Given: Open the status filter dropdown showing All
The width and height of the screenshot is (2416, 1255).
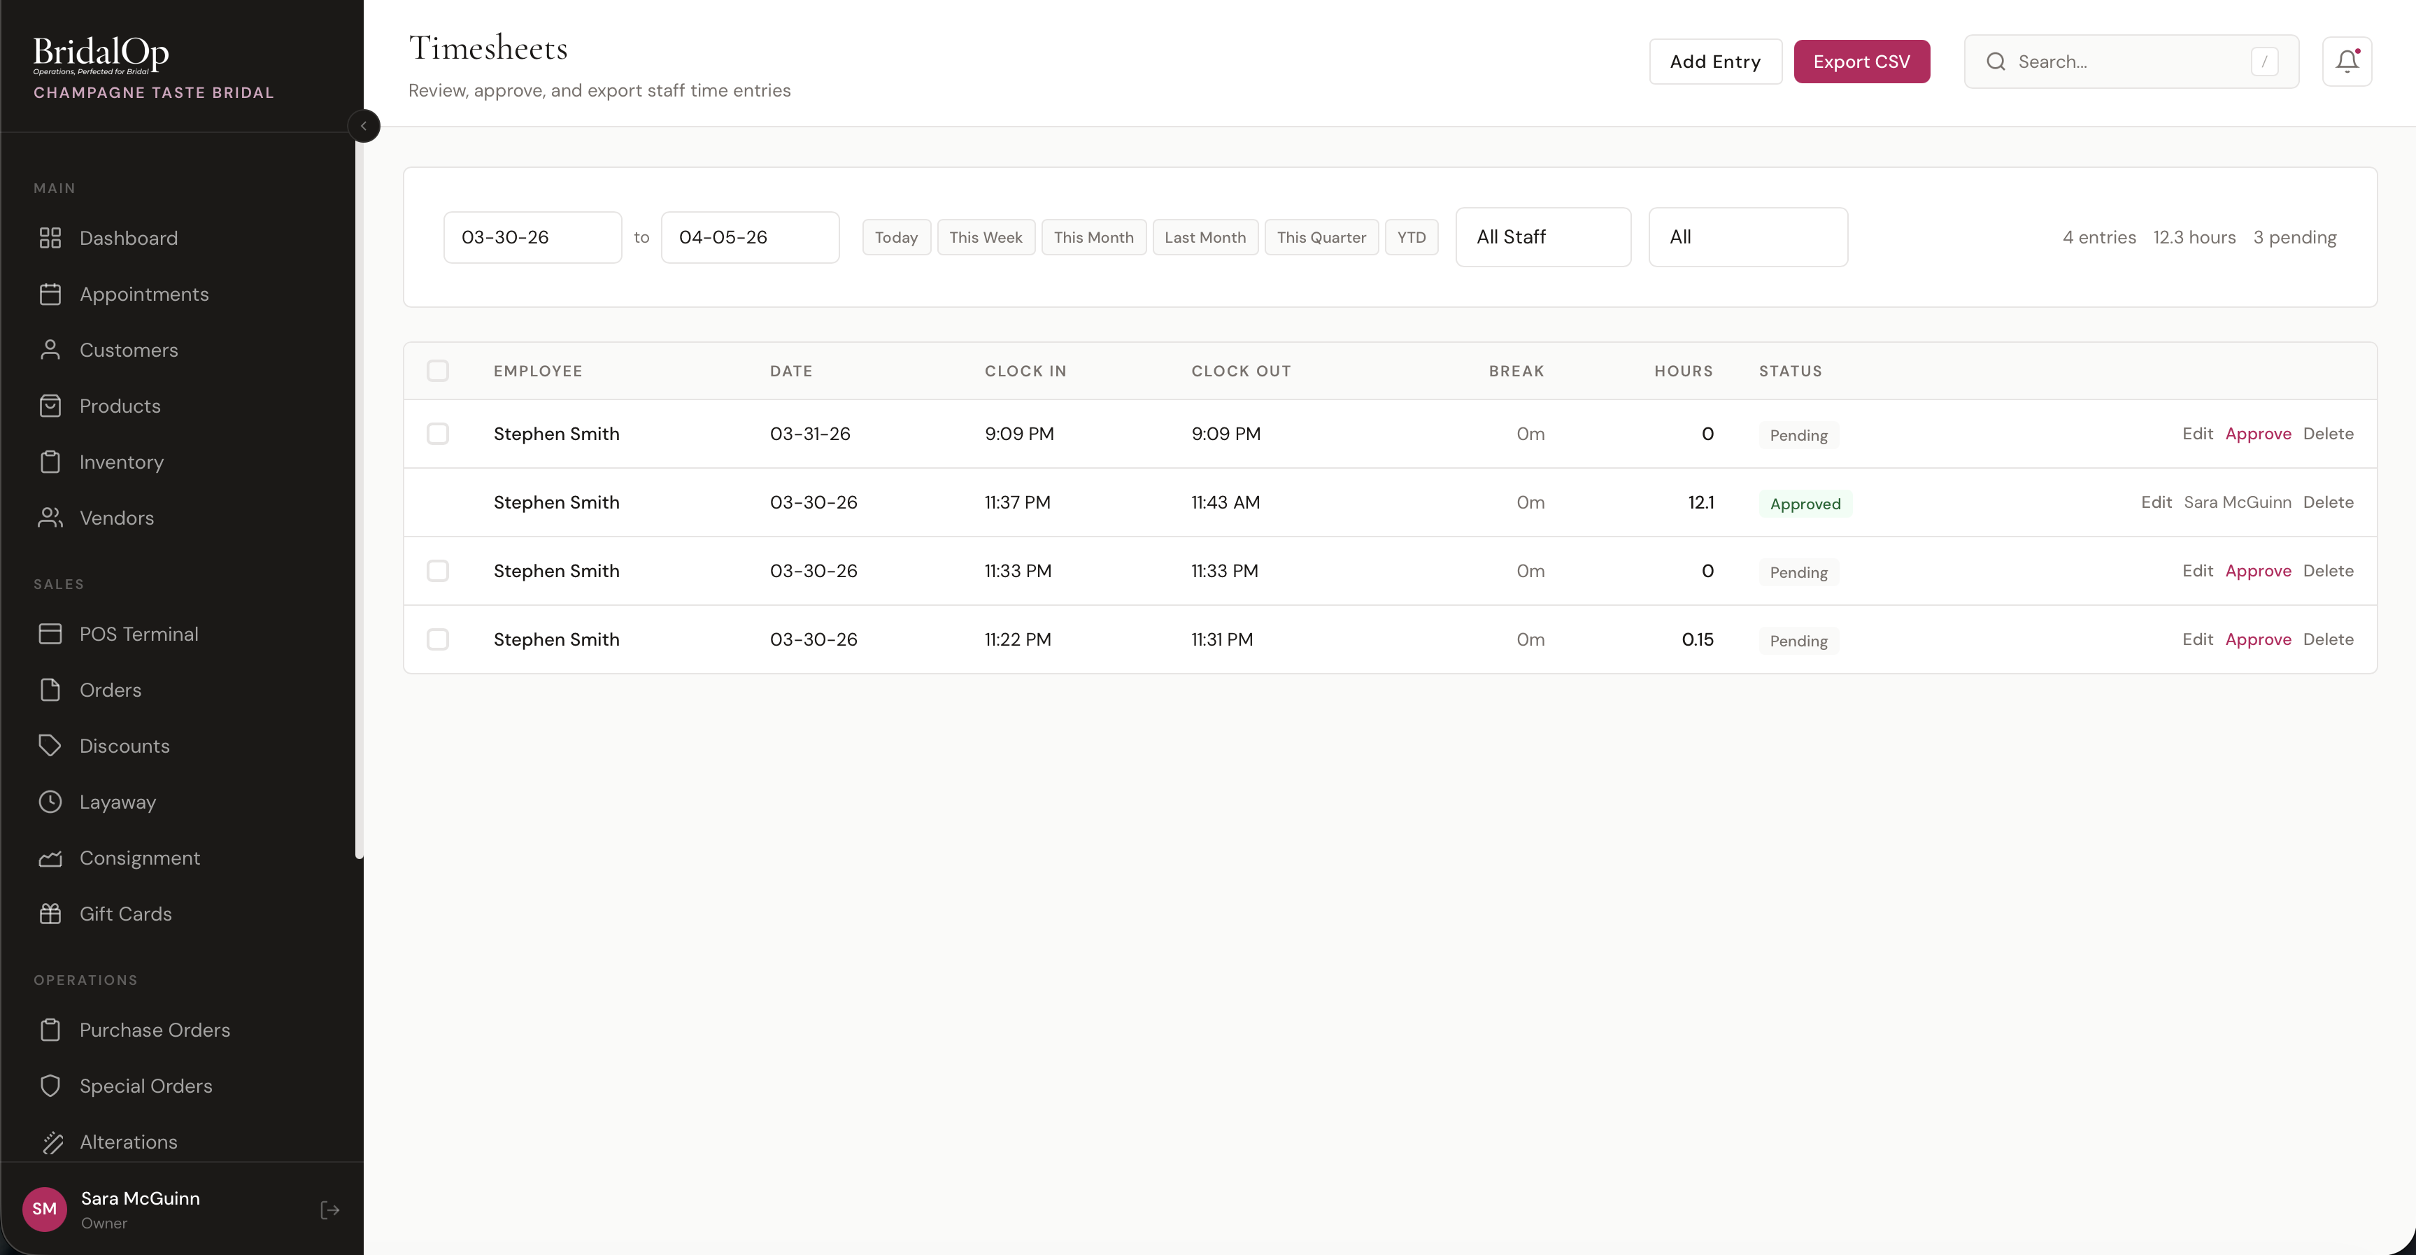Looking at the screenshot, I should point(1747,237).
